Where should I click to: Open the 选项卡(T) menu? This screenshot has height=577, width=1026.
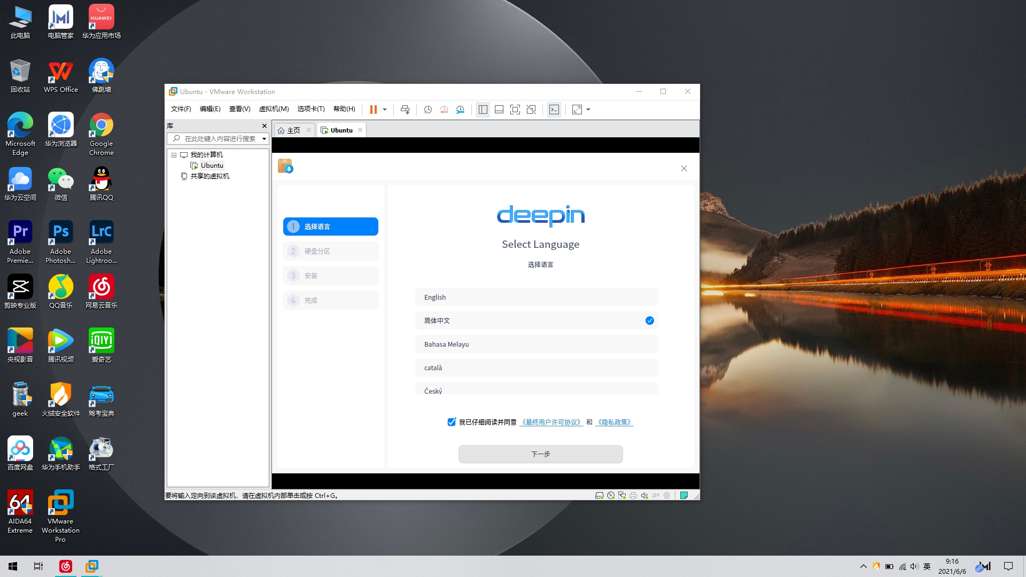point(311,109)
